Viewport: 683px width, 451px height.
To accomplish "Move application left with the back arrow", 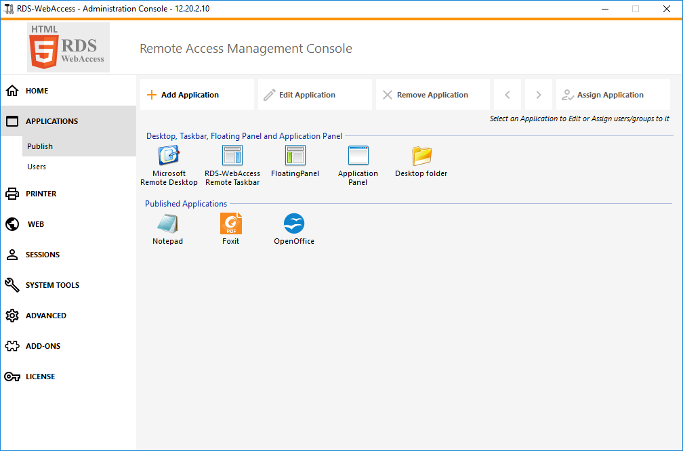I will (508, 95).
